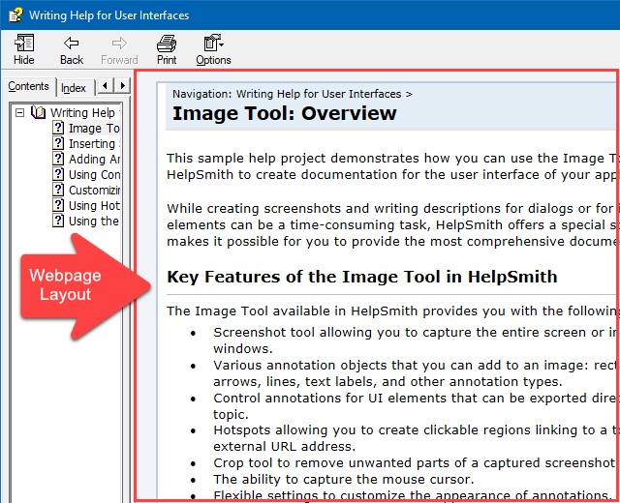The width and height of the screenshot is (620, 503).
Task: Switch to the Index tab
Action: click(x=74, y=88)
